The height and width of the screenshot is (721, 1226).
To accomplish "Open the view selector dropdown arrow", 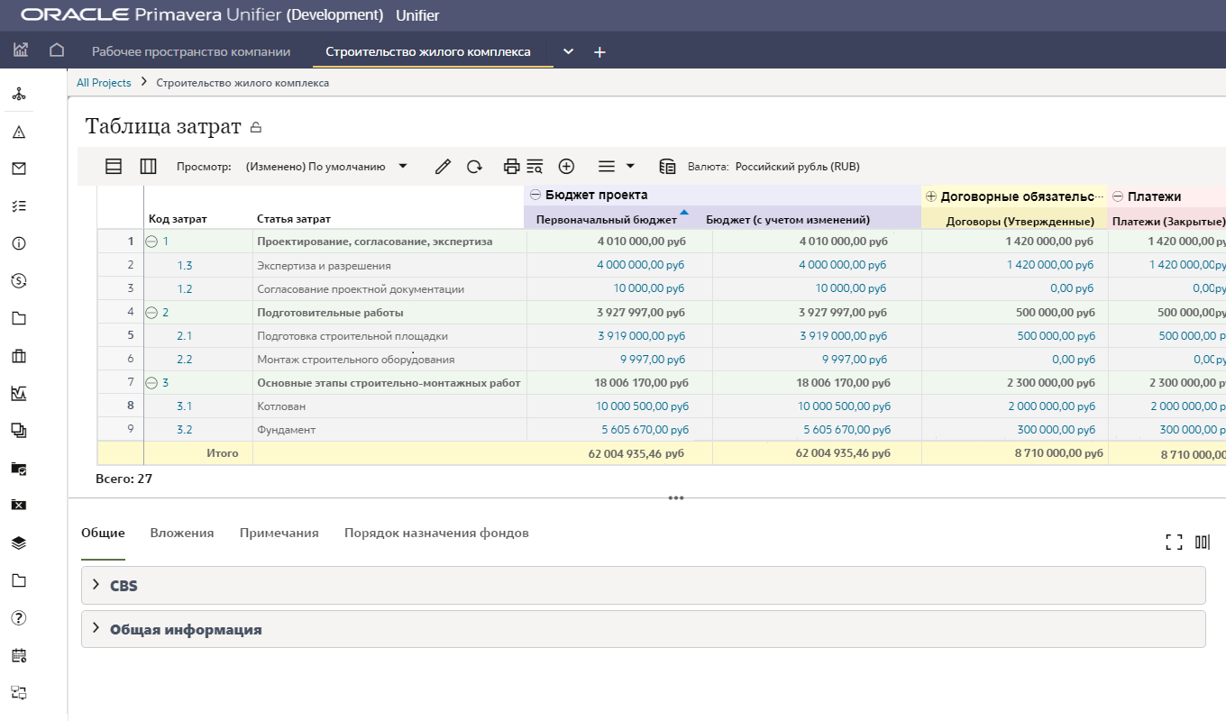I will (x=403, y=166).
